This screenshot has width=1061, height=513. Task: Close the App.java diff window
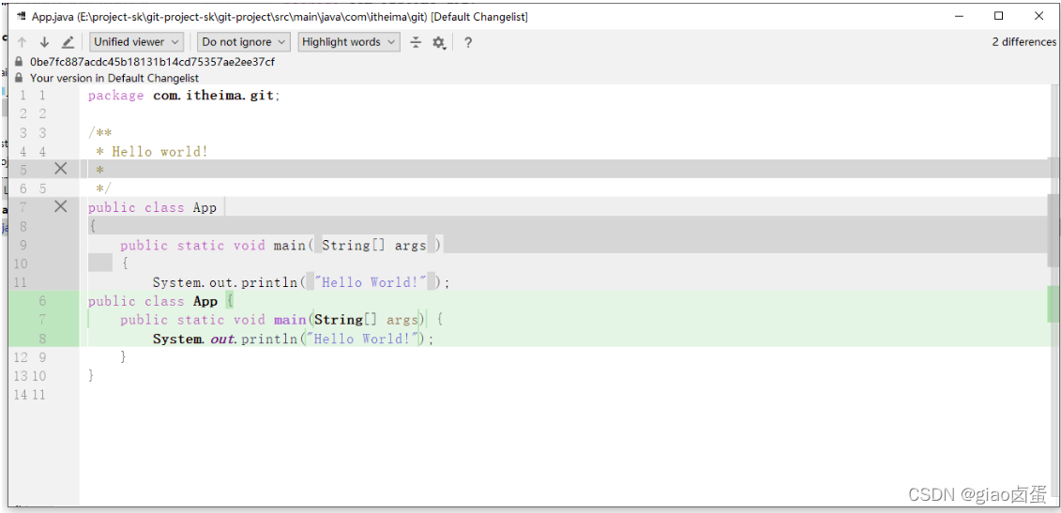pyautogui.click(x=1039, y=16)
